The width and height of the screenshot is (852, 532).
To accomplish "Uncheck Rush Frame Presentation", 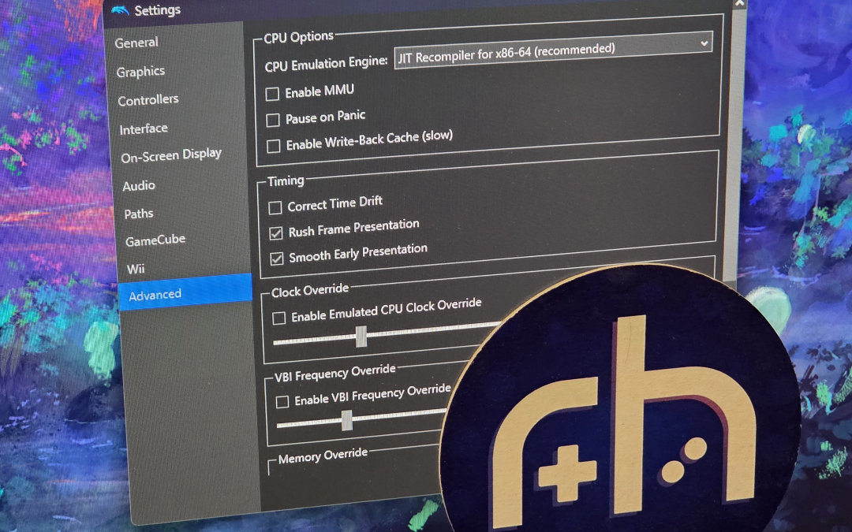I will point(276,233).
